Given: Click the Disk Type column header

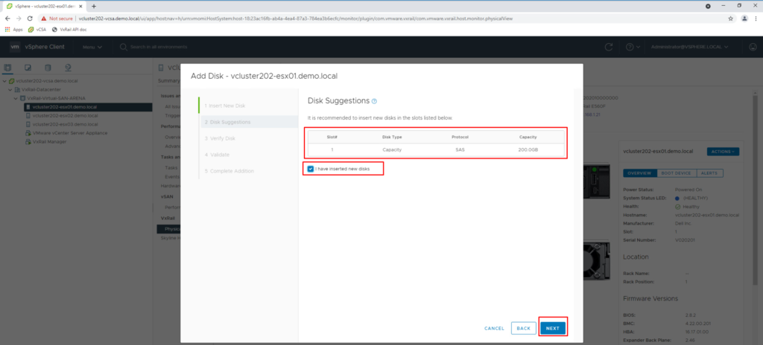Looking at the screenshot, I should pyautogui.click(x=392, y=137).
